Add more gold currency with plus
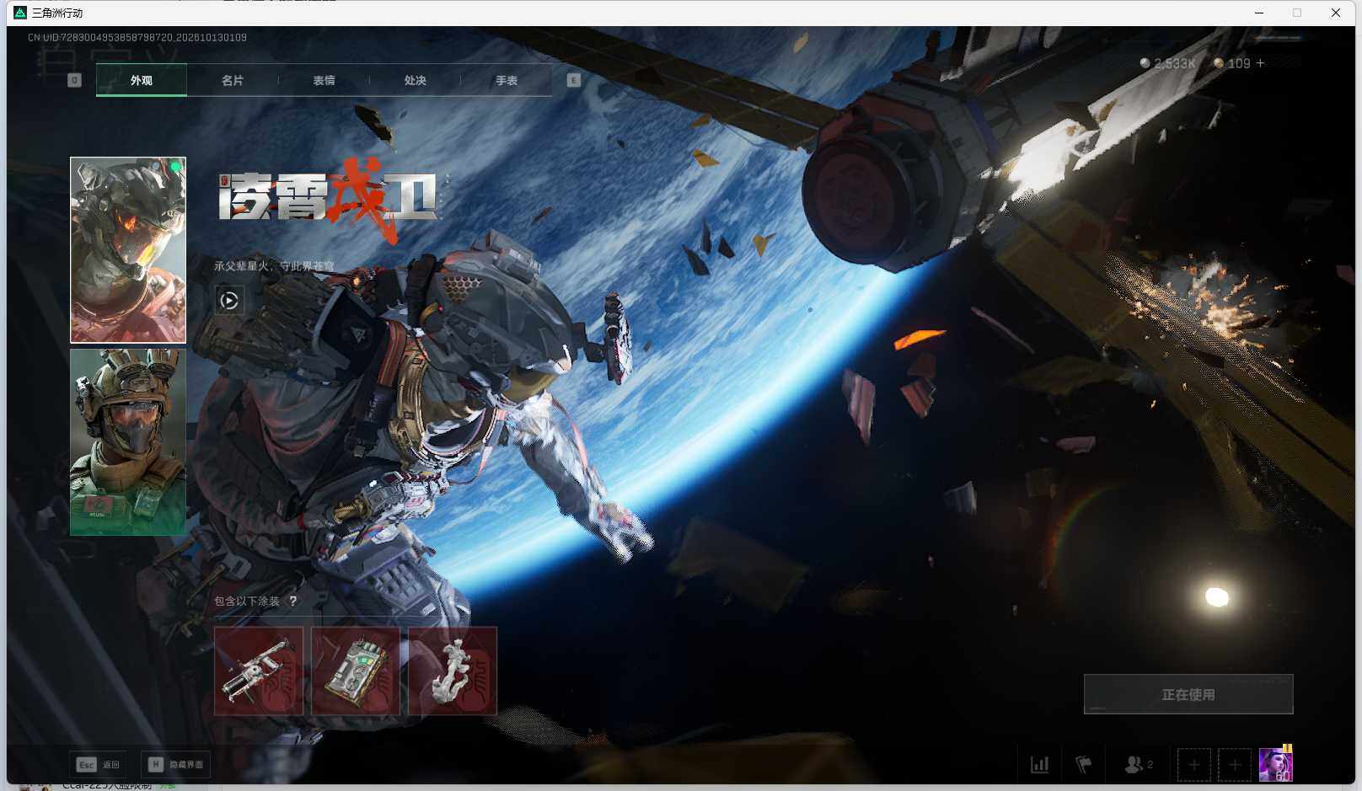The image size is (1362, 791). (1260, 63)
